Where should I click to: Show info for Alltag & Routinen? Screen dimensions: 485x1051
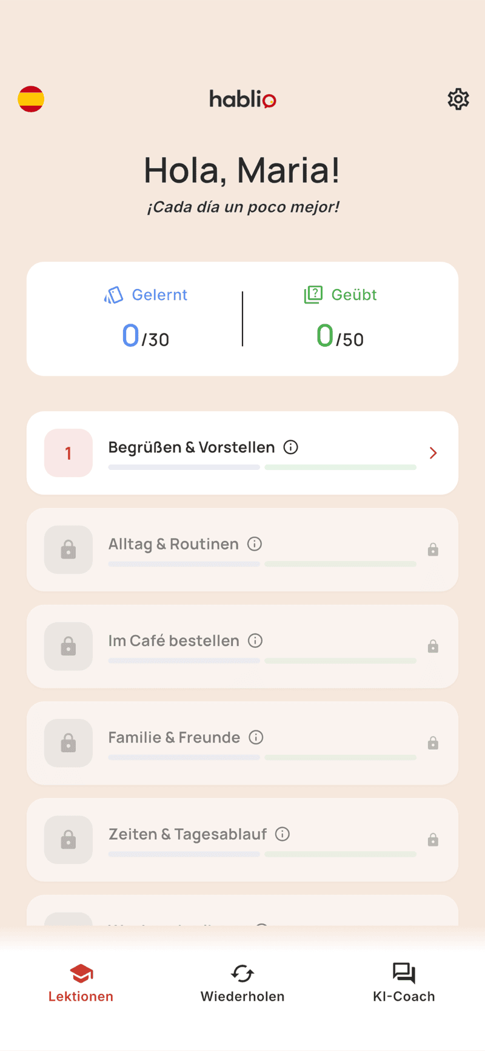255,544
